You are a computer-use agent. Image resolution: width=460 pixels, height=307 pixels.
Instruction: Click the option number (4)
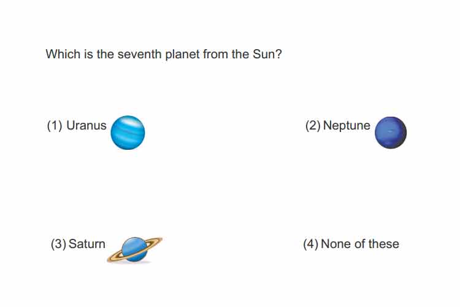click(311, 244)
